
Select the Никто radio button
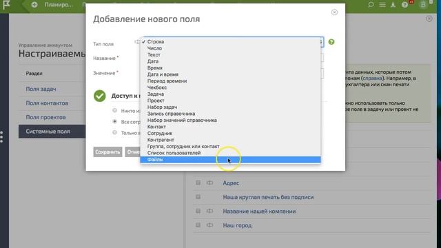(x=114, y=110)
